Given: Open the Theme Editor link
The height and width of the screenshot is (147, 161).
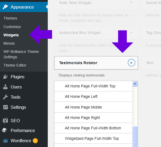Looking at the screenshot, I should tap(15, 65).
